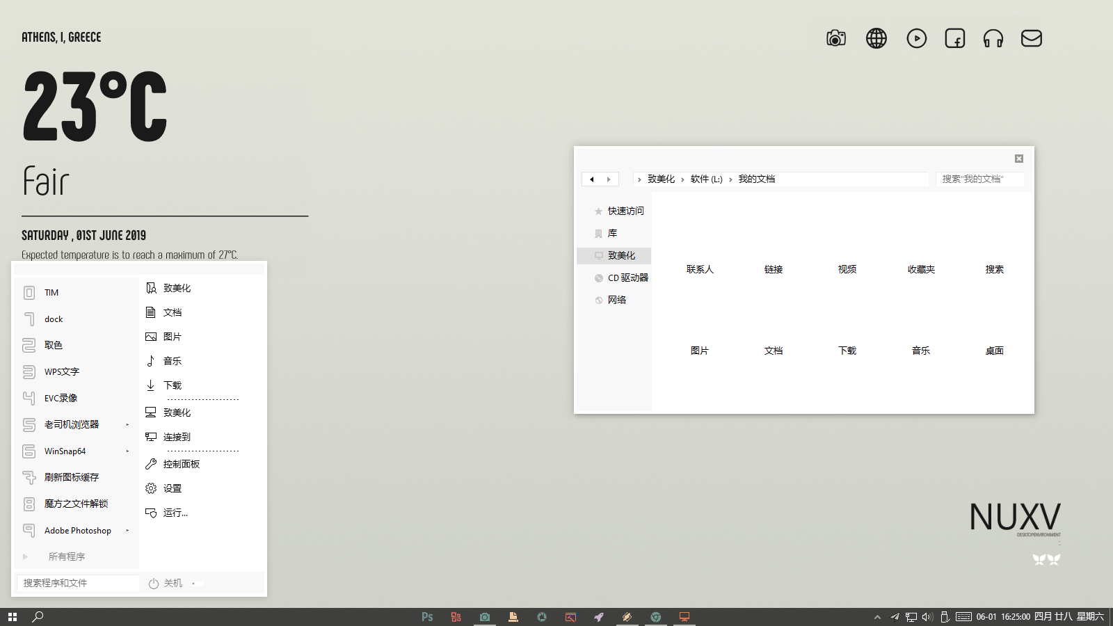
Task: Expand the 老司机浏览器 submenu arrow
Action: (127, 424)
